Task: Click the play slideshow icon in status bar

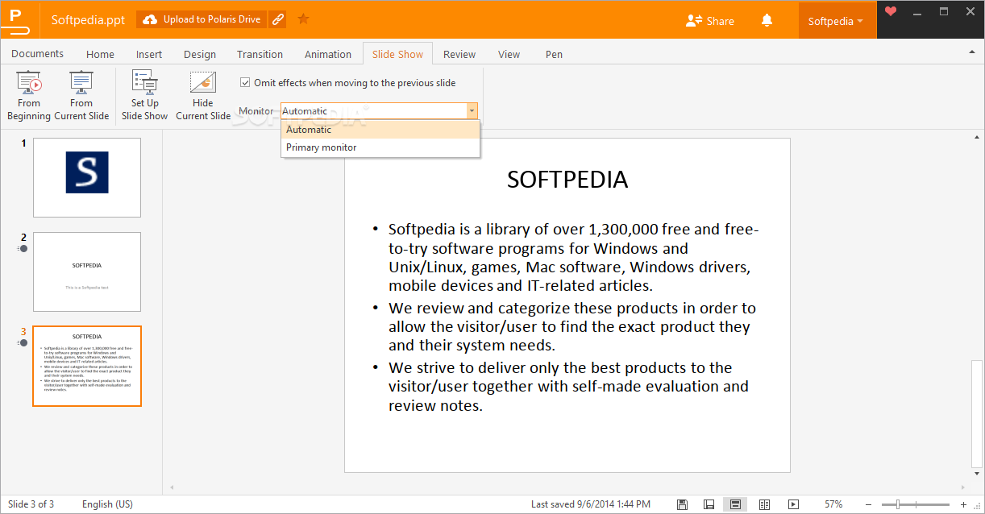Action: 793,504
